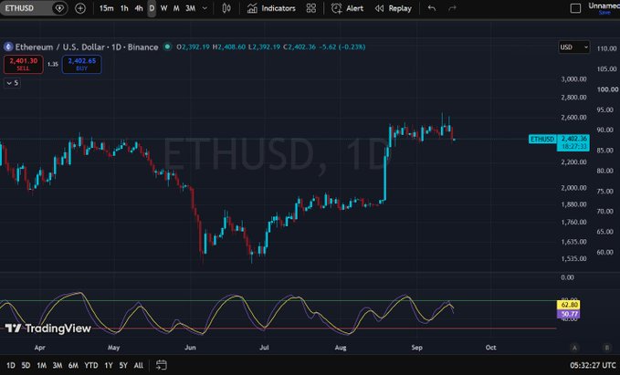Set the date range to 5Y
620x375 pixels.
click(x=123, y=365)
